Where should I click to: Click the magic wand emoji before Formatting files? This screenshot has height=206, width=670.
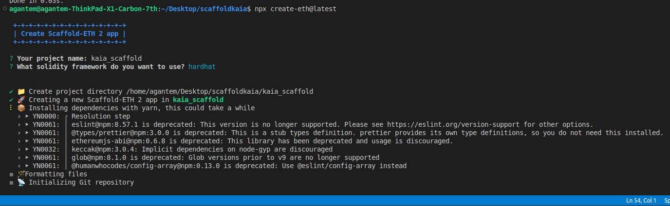tap(21, 174)
